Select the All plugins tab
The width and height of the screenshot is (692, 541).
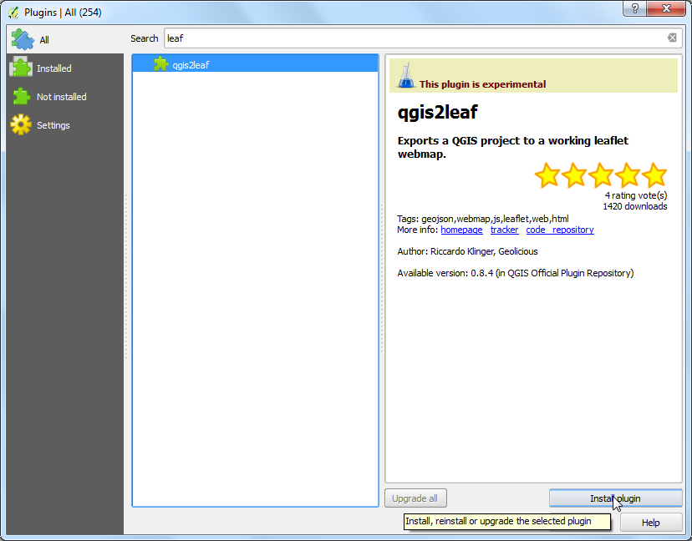click(x=65, y=40)
